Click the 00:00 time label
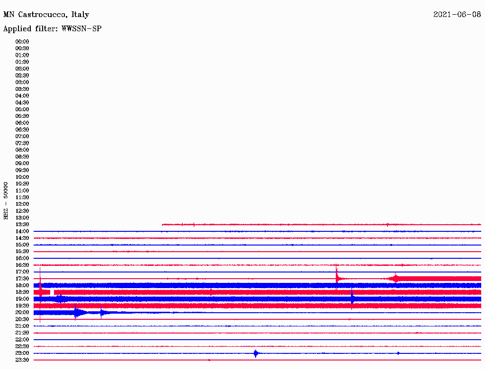The height and width of the screenshot is (369, 485). (x=22, y=42)
